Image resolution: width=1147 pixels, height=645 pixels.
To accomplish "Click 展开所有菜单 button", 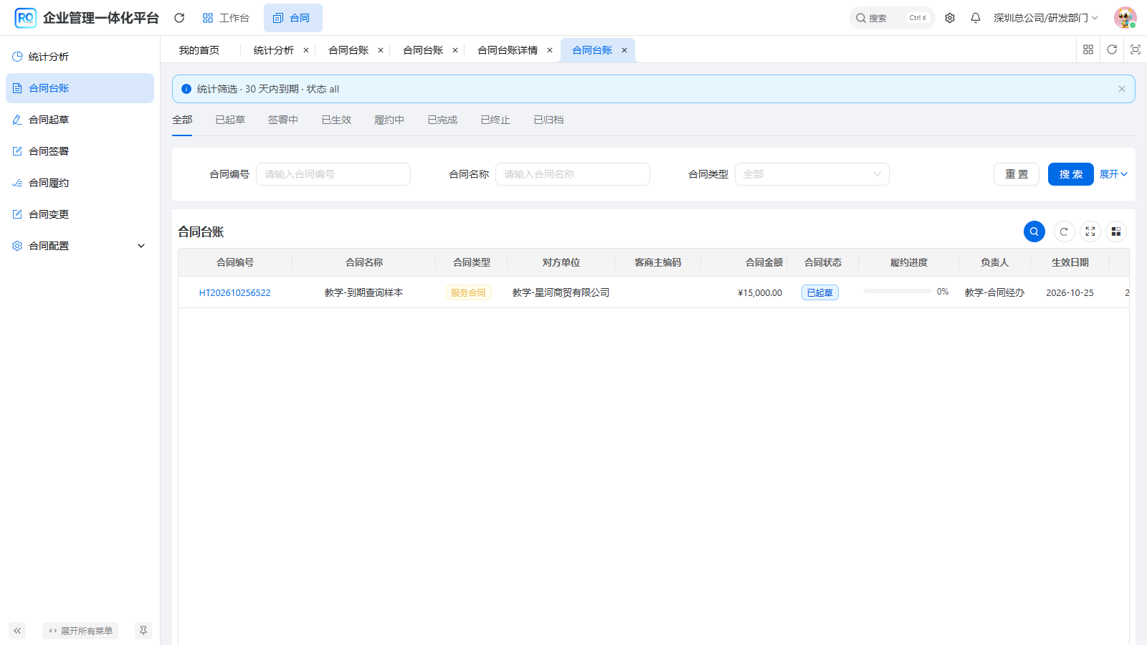I will click(80, 631).
